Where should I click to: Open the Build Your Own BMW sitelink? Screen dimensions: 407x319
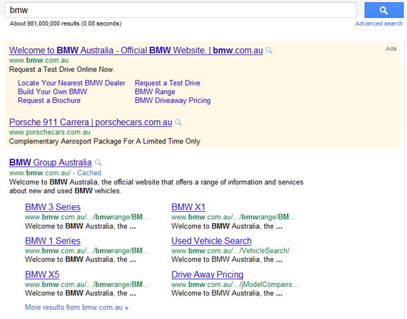(52, 92)
